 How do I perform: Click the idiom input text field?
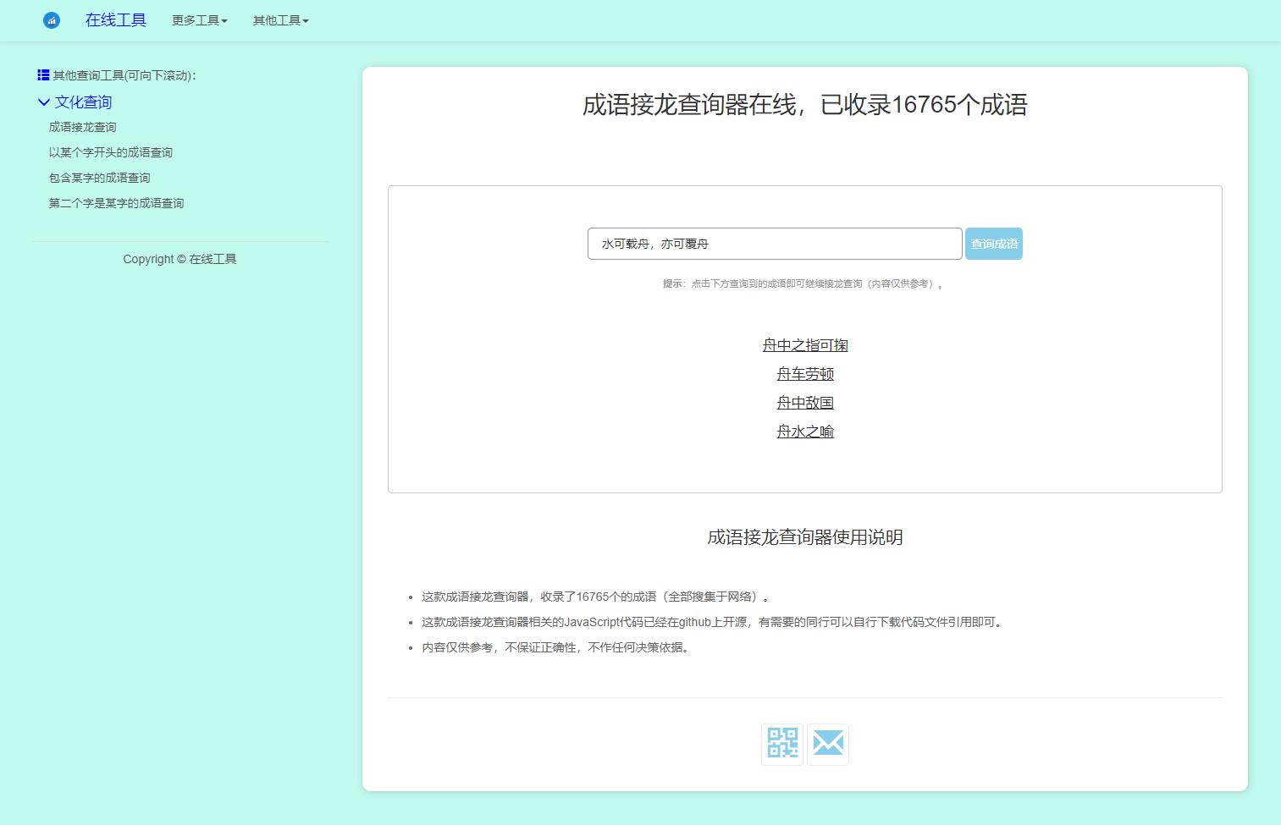[774, 244]
